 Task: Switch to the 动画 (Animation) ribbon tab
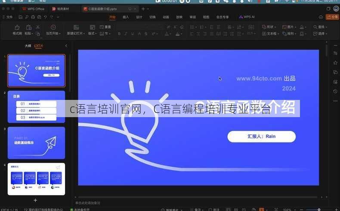pos(166,17)
